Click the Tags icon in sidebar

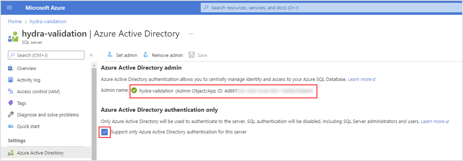pos(11,103)
